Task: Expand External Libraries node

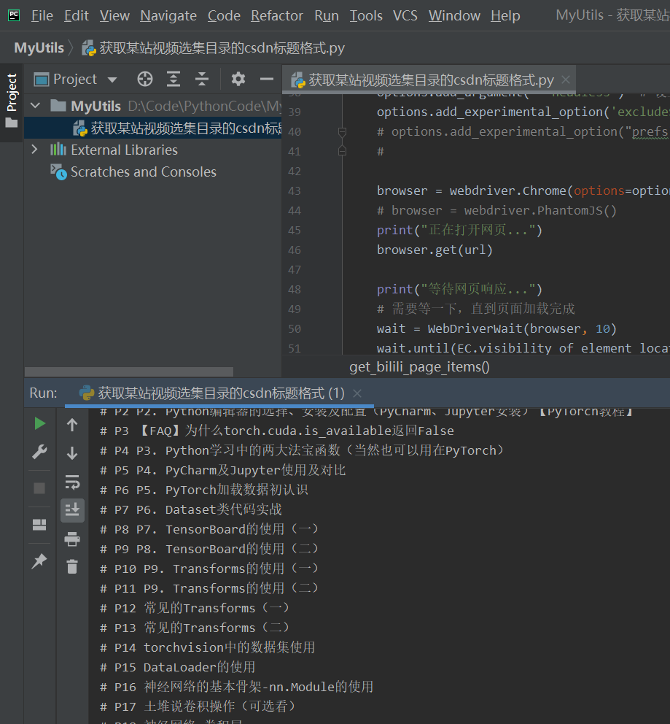Action: click(x=34, y=150)
